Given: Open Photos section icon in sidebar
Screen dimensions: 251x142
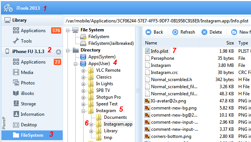Looking at the screenshot, I should coord(16,83).
